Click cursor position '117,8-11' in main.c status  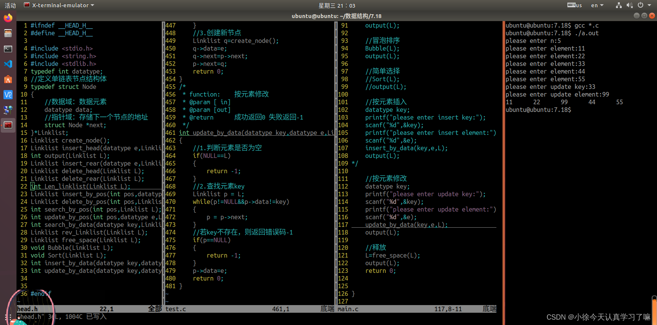[x=448, y=309]
